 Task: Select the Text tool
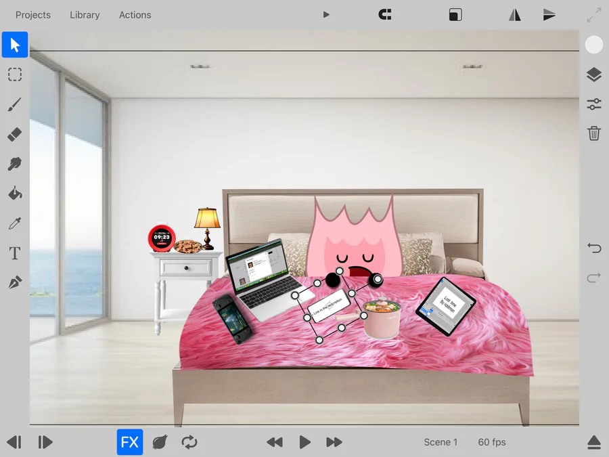(x=15, y=253)
